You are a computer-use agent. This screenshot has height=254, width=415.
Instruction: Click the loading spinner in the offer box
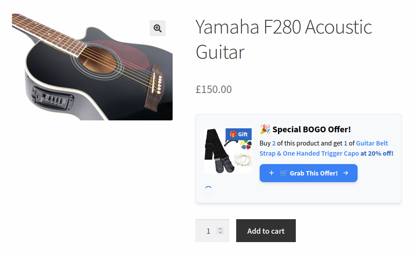click(208, 190)
